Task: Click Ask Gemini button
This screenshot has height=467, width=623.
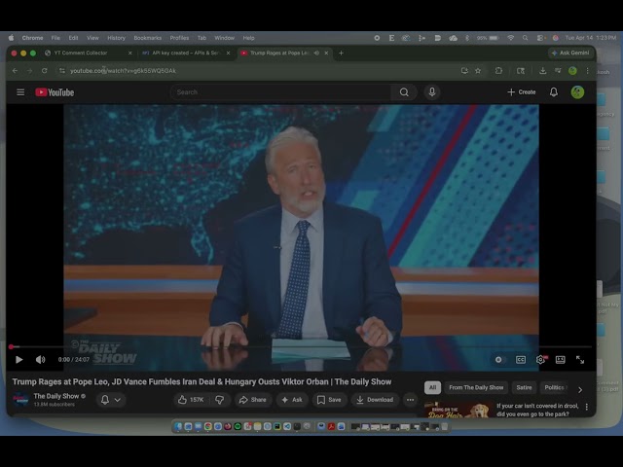Action: (x=570, y=53)
